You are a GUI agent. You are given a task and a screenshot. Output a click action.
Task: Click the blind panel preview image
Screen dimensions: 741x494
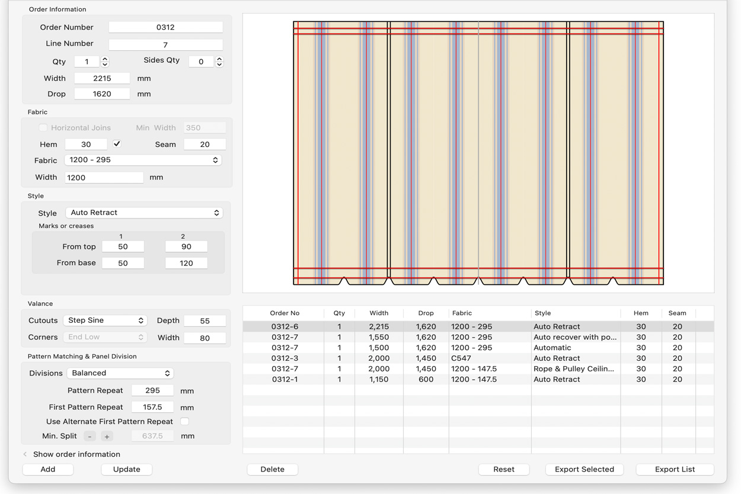click(478, 153)
